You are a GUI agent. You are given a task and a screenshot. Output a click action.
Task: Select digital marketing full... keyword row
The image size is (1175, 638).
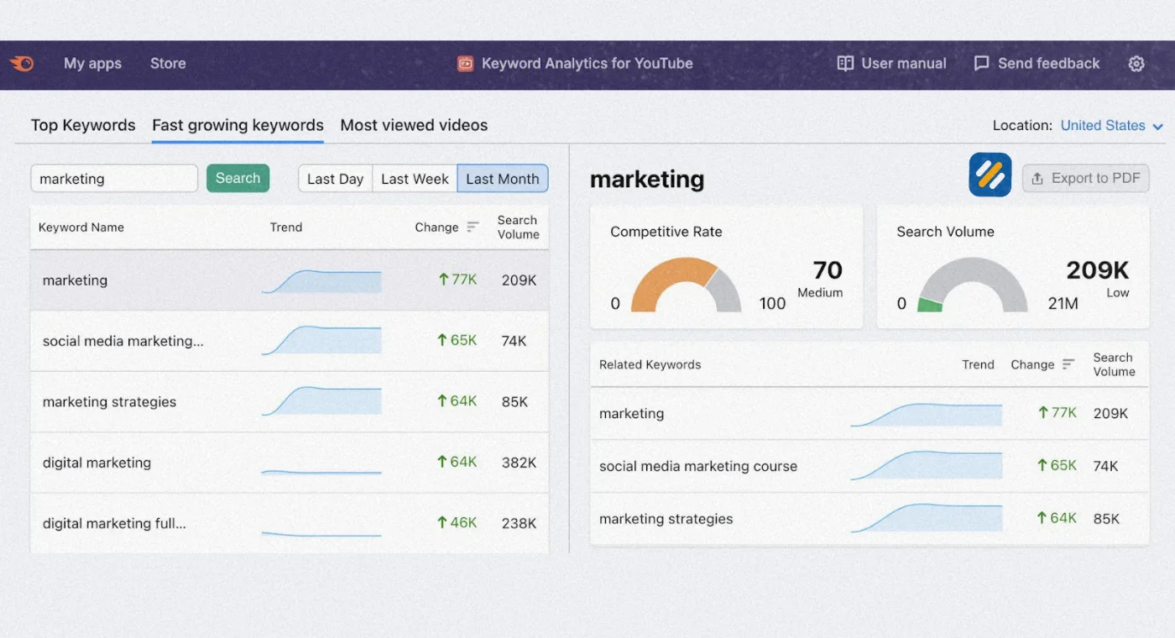(290, 523)
